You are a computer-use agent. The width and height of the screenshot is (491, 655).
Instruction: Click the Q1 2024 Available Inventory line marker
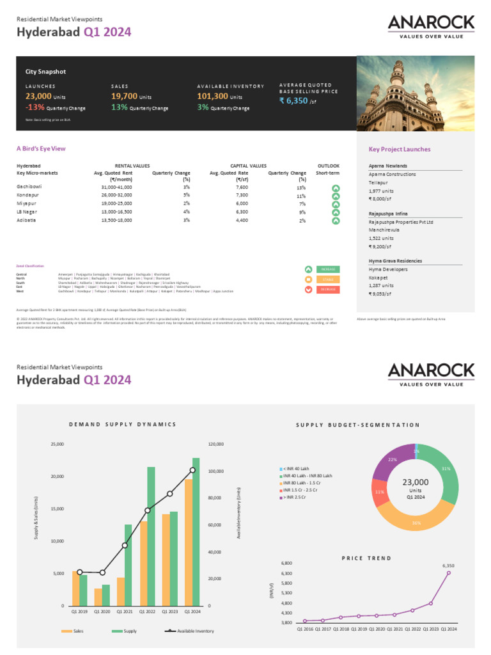[x=192, y=470]
